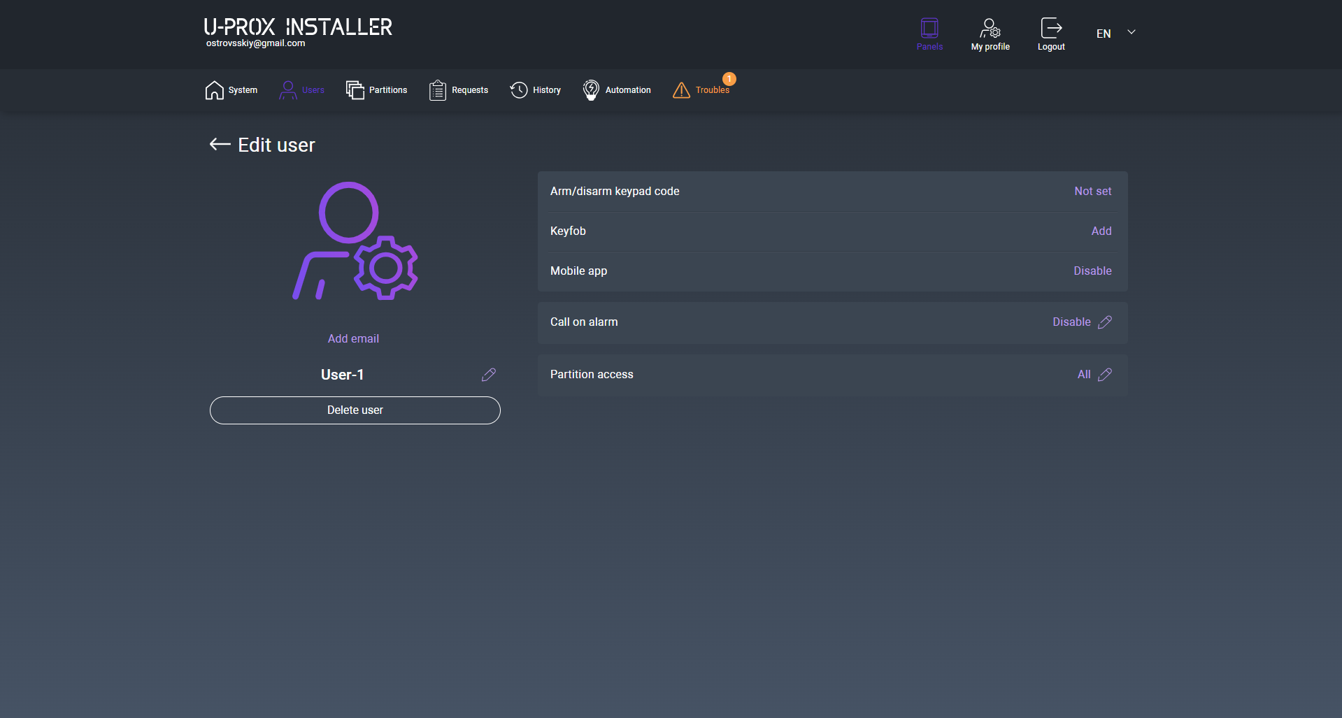1342x718 pixels.
Task: Add a keyfob for the user
Action: click(x=1101, y=231)
